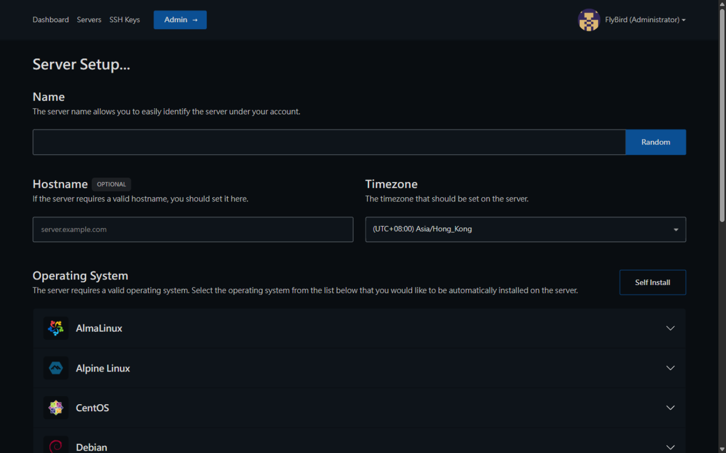Click the AlmaLinux label text

(x=99, y=328)
